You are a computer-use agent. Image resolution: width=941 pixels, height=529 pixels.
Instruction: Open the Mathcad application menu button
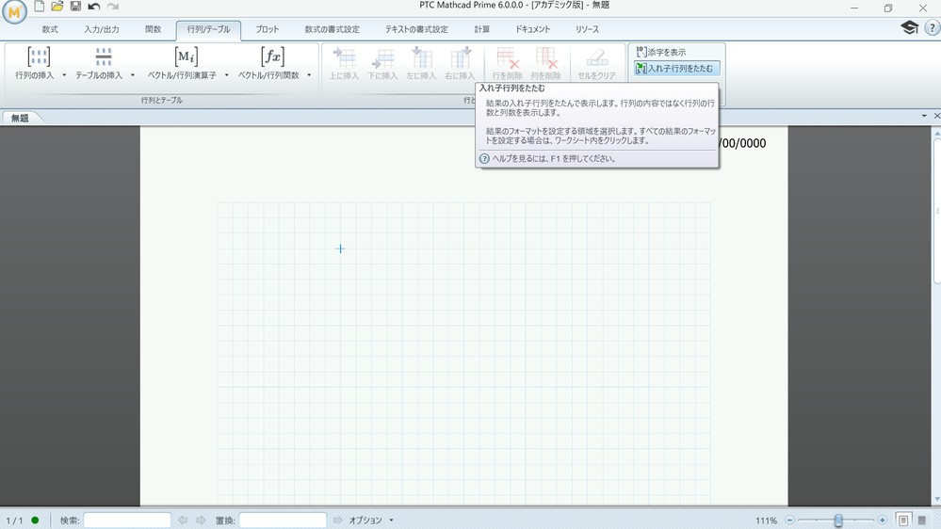click(x=14, y=12)
